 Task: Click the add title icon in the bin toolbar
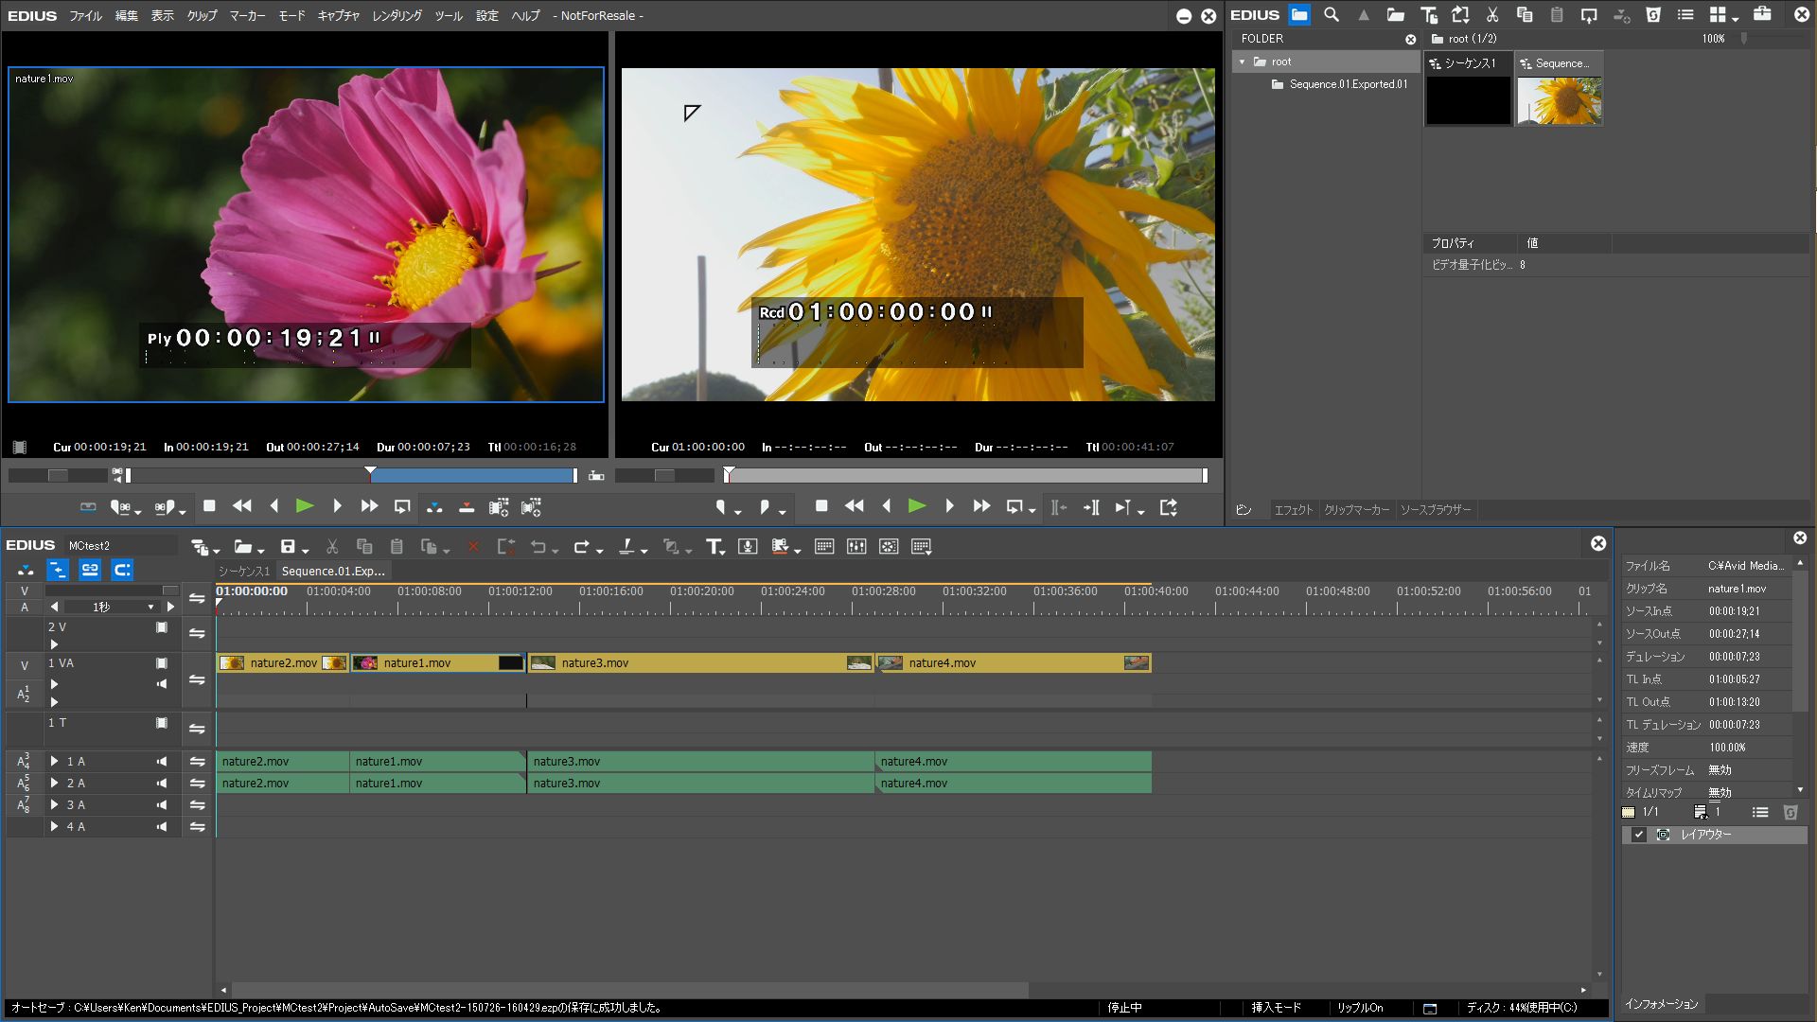pos(1429,15)
